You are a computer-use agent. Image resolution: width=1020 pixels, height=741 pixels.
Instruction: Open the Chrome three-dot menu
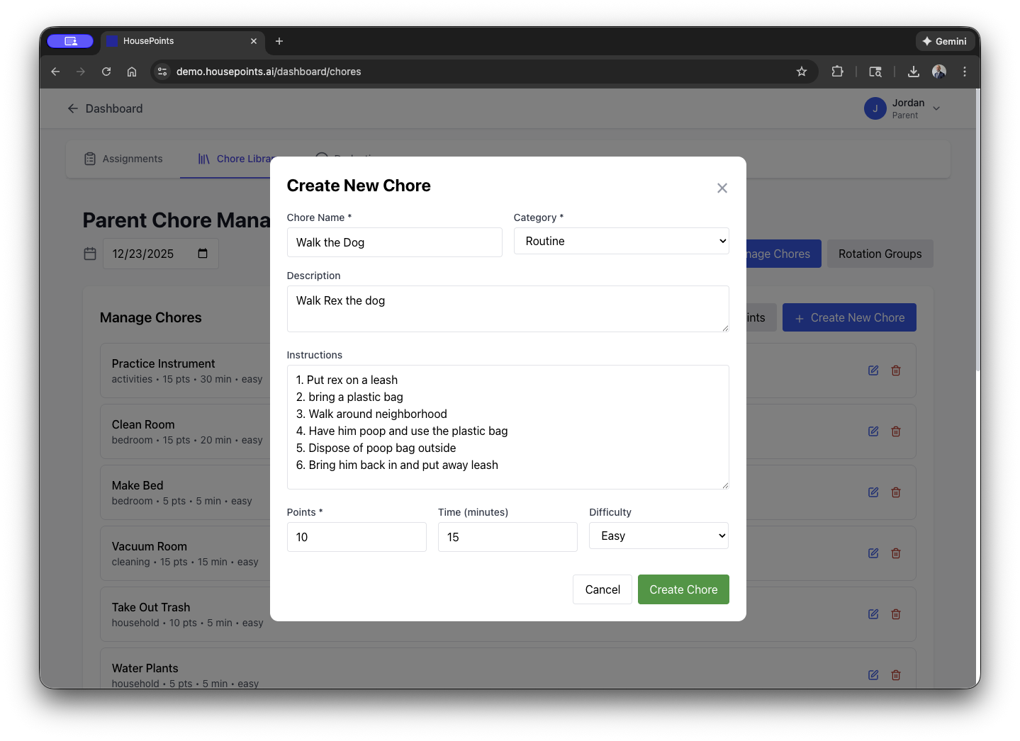coord(965,72)
